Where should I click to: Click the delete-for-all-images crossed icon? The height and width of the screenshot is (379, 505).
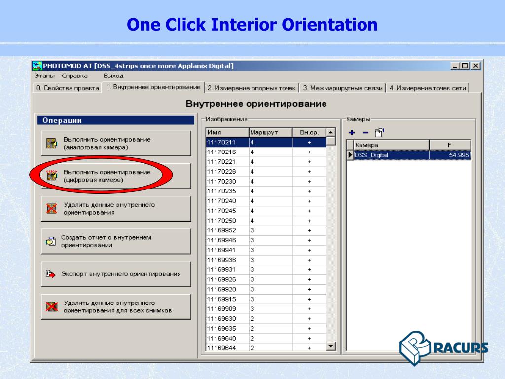(x=51, y=306)
